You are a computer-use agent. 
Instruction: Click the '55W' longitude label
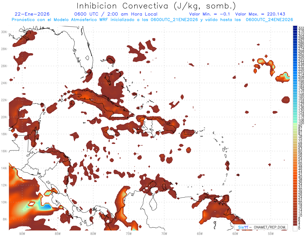pyautogui.click(x=271, y=234)
